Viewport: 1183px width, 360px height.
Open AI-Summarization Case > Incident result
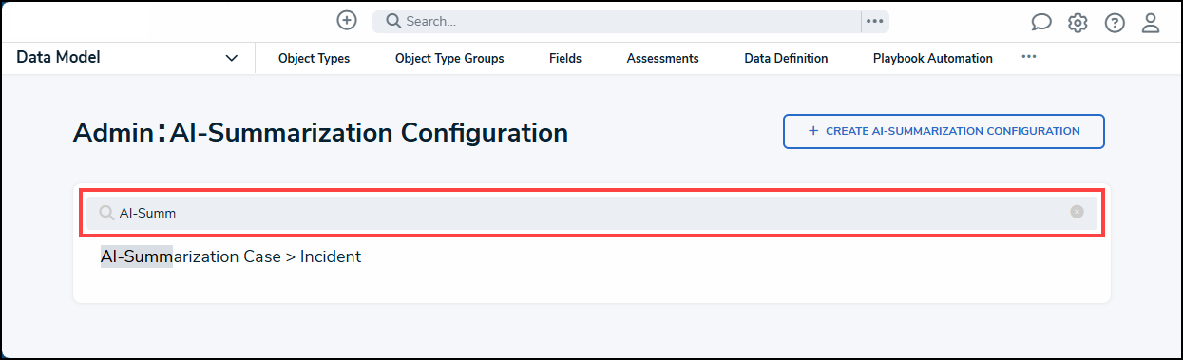click(231, 256)
